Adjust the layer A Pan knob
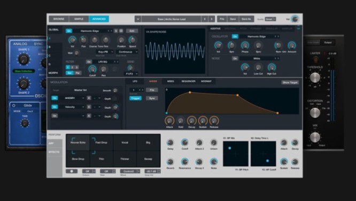356x201 pixels. point(83,40)
